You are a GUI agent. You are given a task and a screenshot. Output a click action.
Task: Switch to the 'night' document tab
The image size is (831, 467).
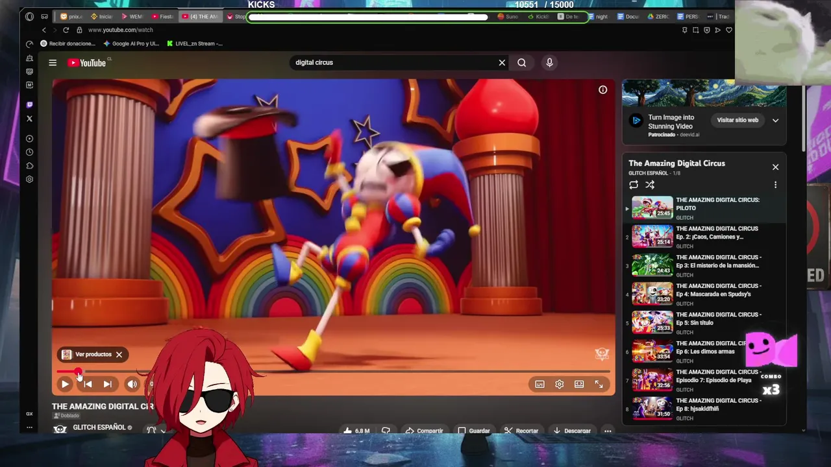click(x=598, y=16)
